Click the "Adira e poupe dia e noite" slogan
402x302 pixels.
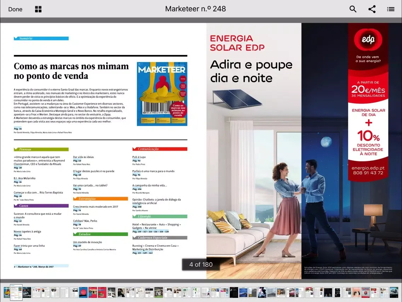(251, 71)
